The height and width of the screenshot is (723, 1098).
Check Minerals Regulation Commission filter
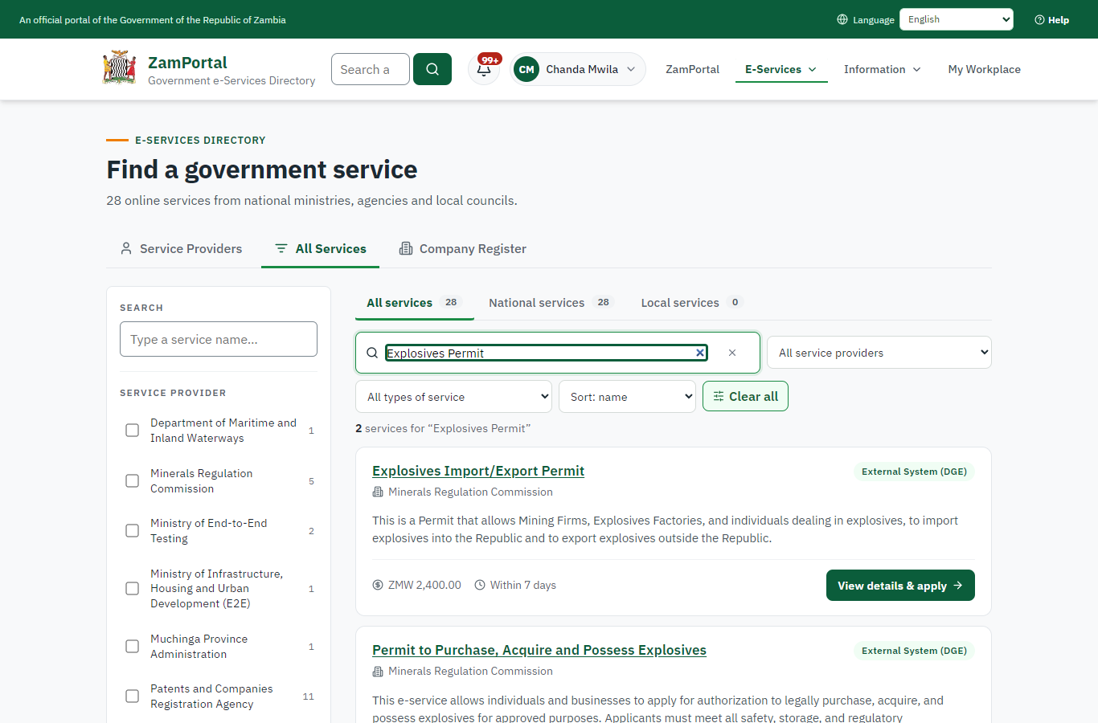[x=133, y=481]
